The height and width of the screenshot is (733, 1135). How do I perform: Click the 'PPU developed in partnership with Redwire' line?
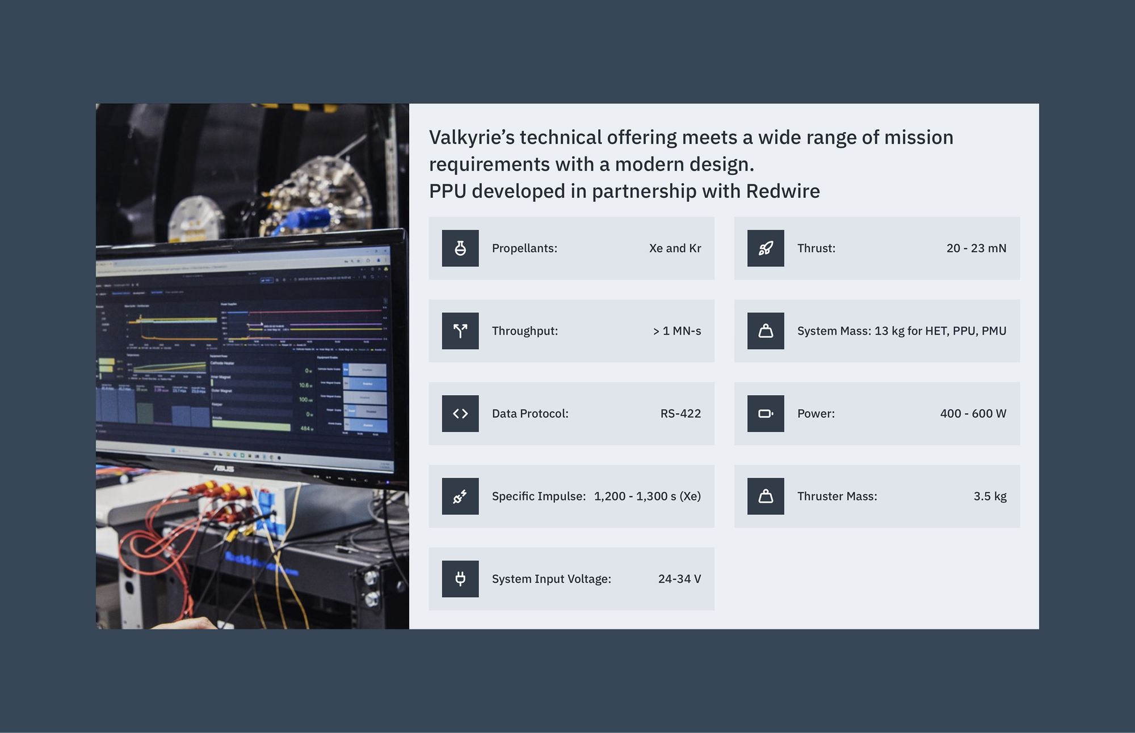624,192
